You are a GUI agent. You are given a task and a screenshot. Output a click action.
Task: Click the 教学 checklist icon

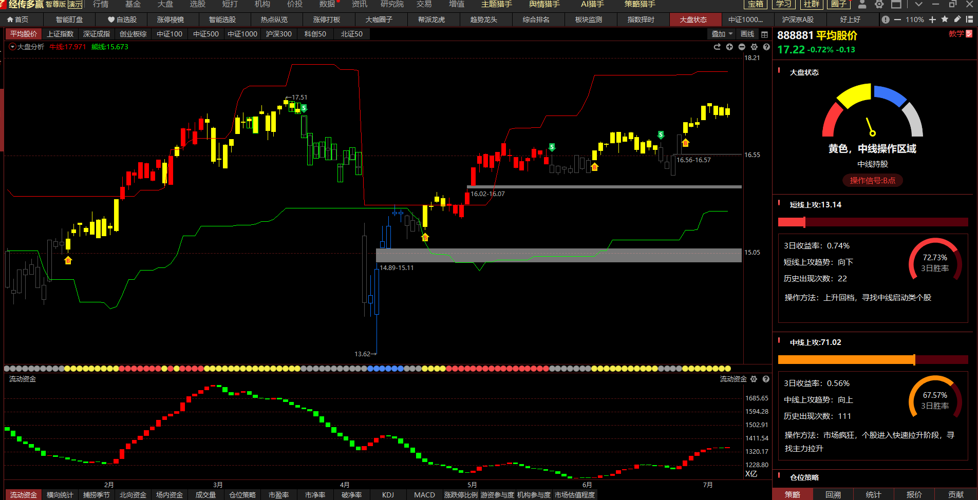[969, 34]
